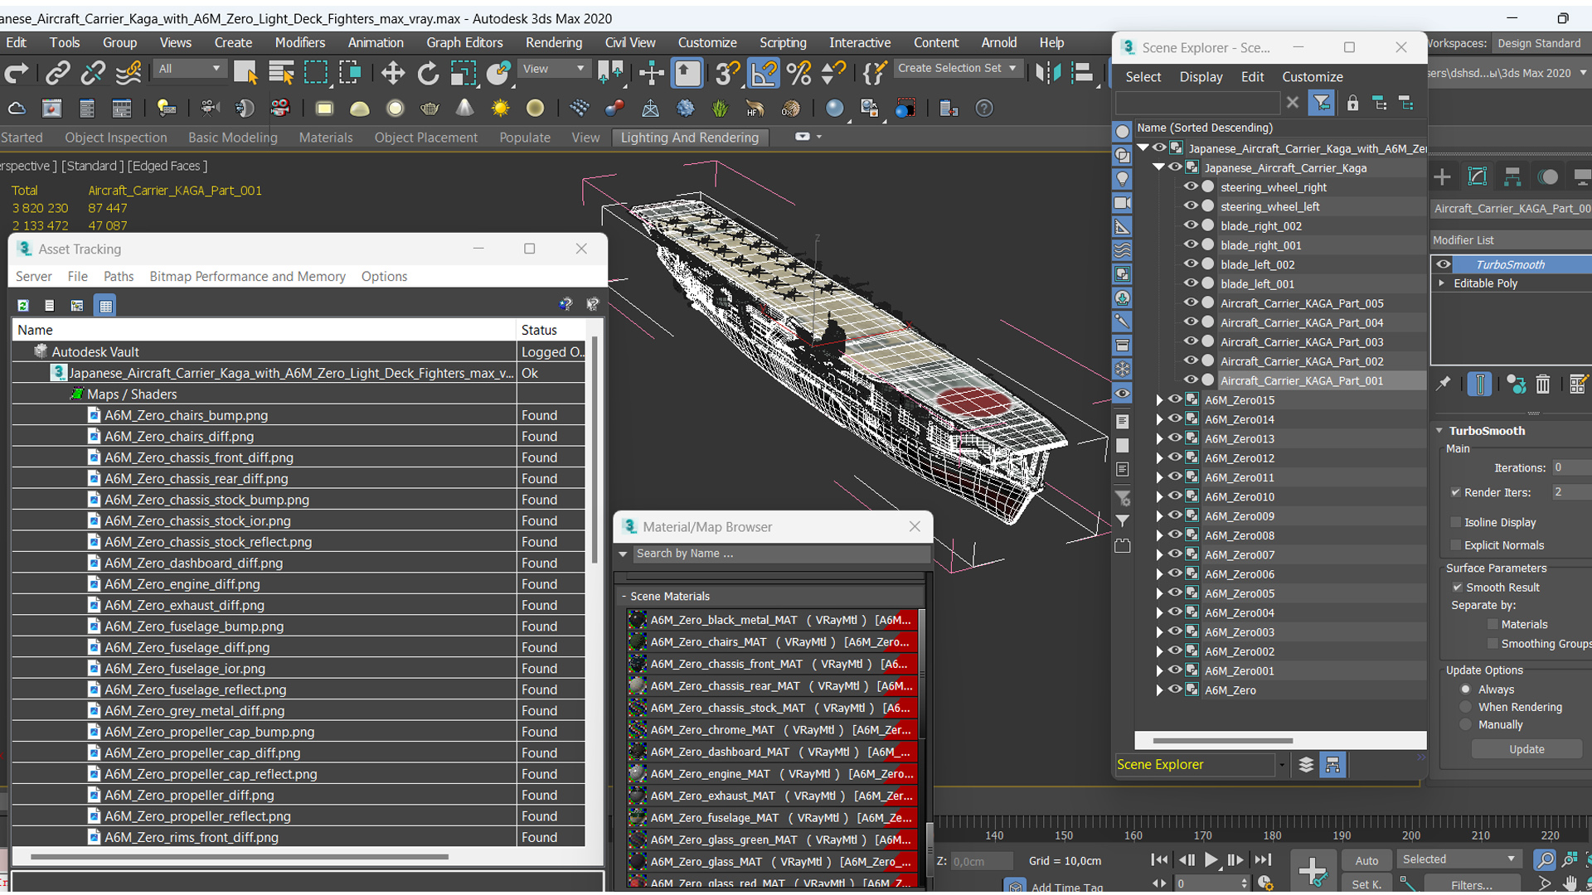Click the sun light icon
The height and width of the screenshot is (895, 1592).
500,109
